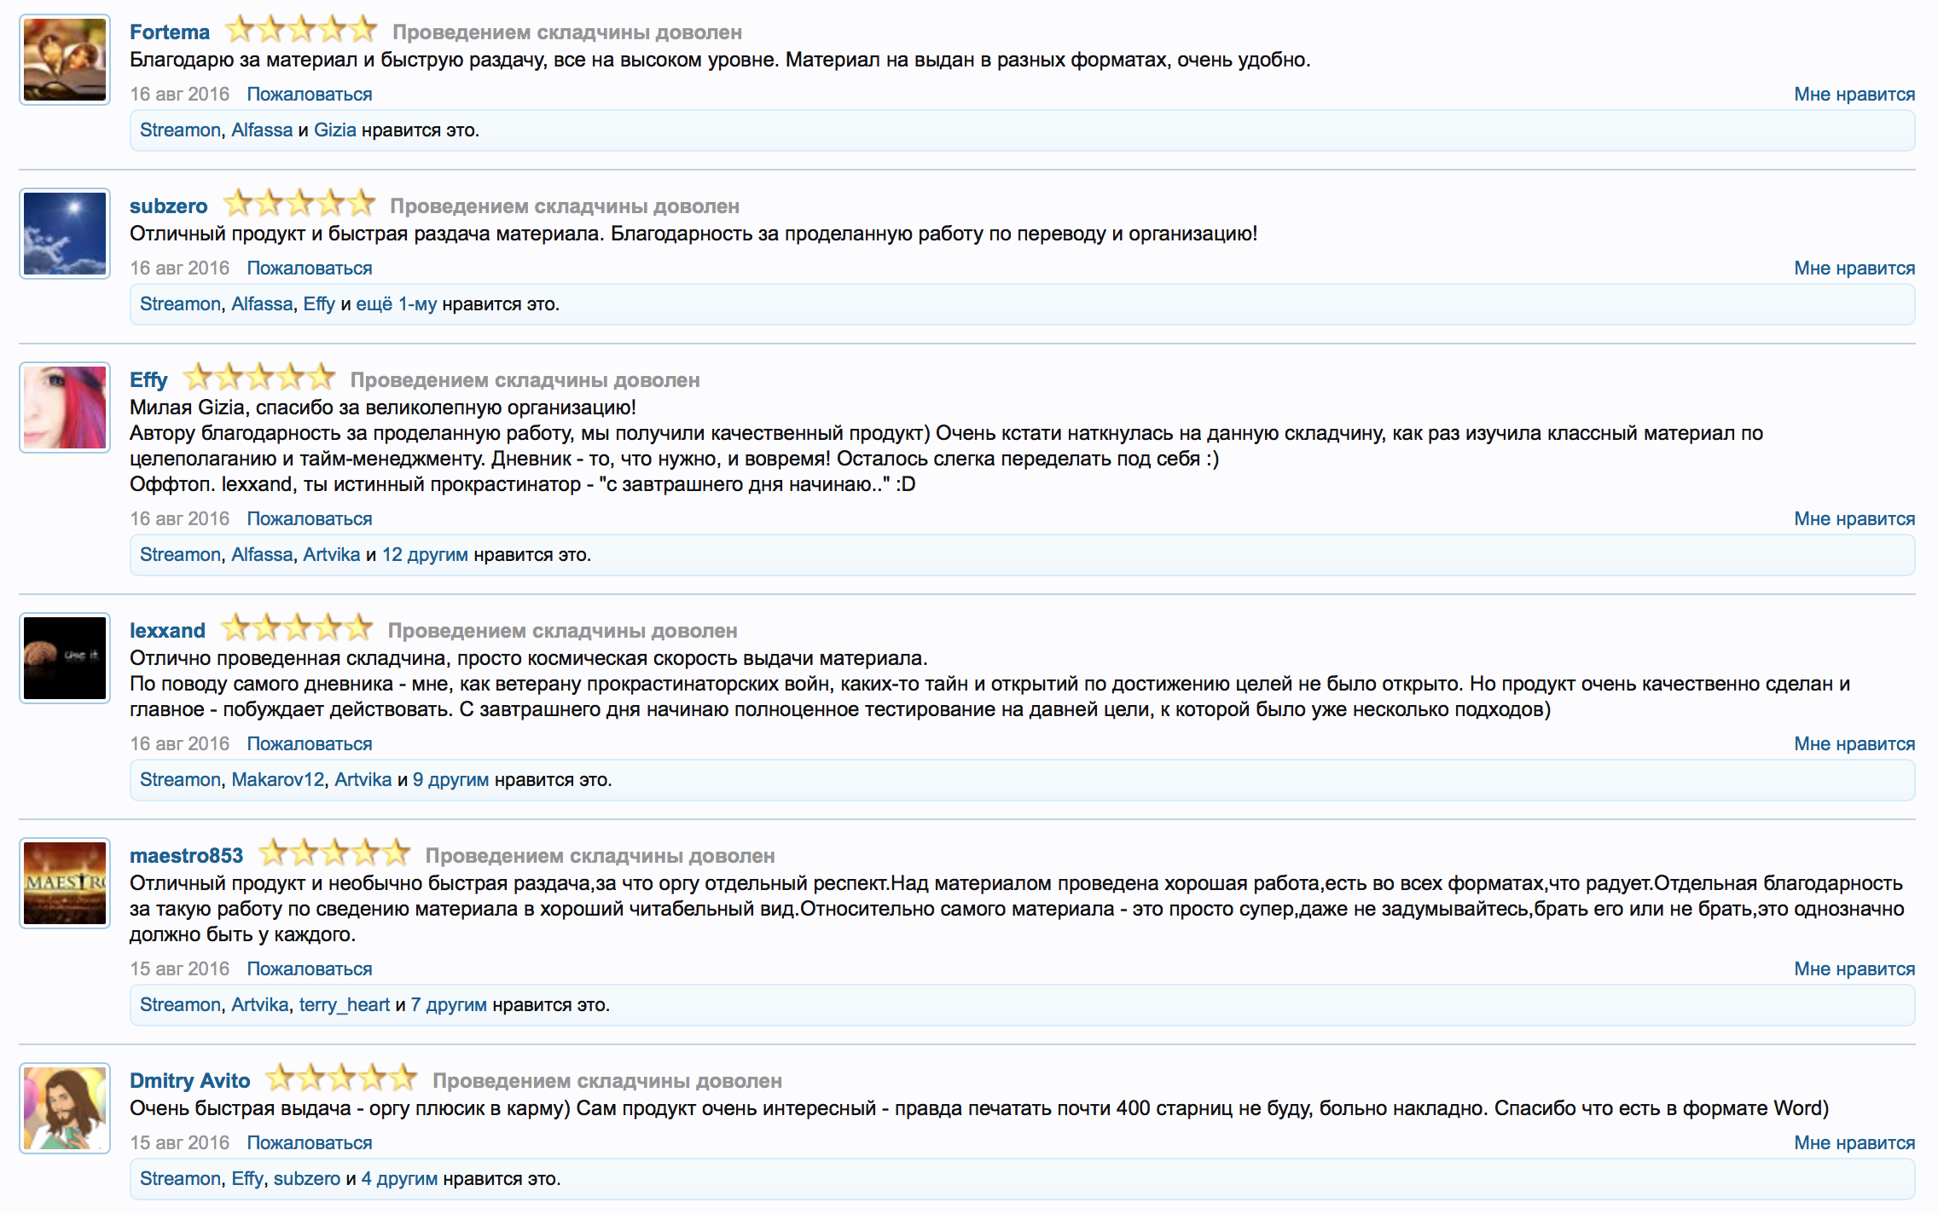Viewport: 1938px width, 1214px height.
Task: Open Fortema's profile avatar picture
Action: coord(65,60)
